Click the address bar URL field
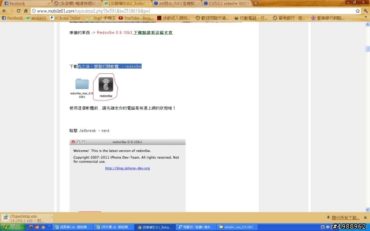 click(193, 11)
